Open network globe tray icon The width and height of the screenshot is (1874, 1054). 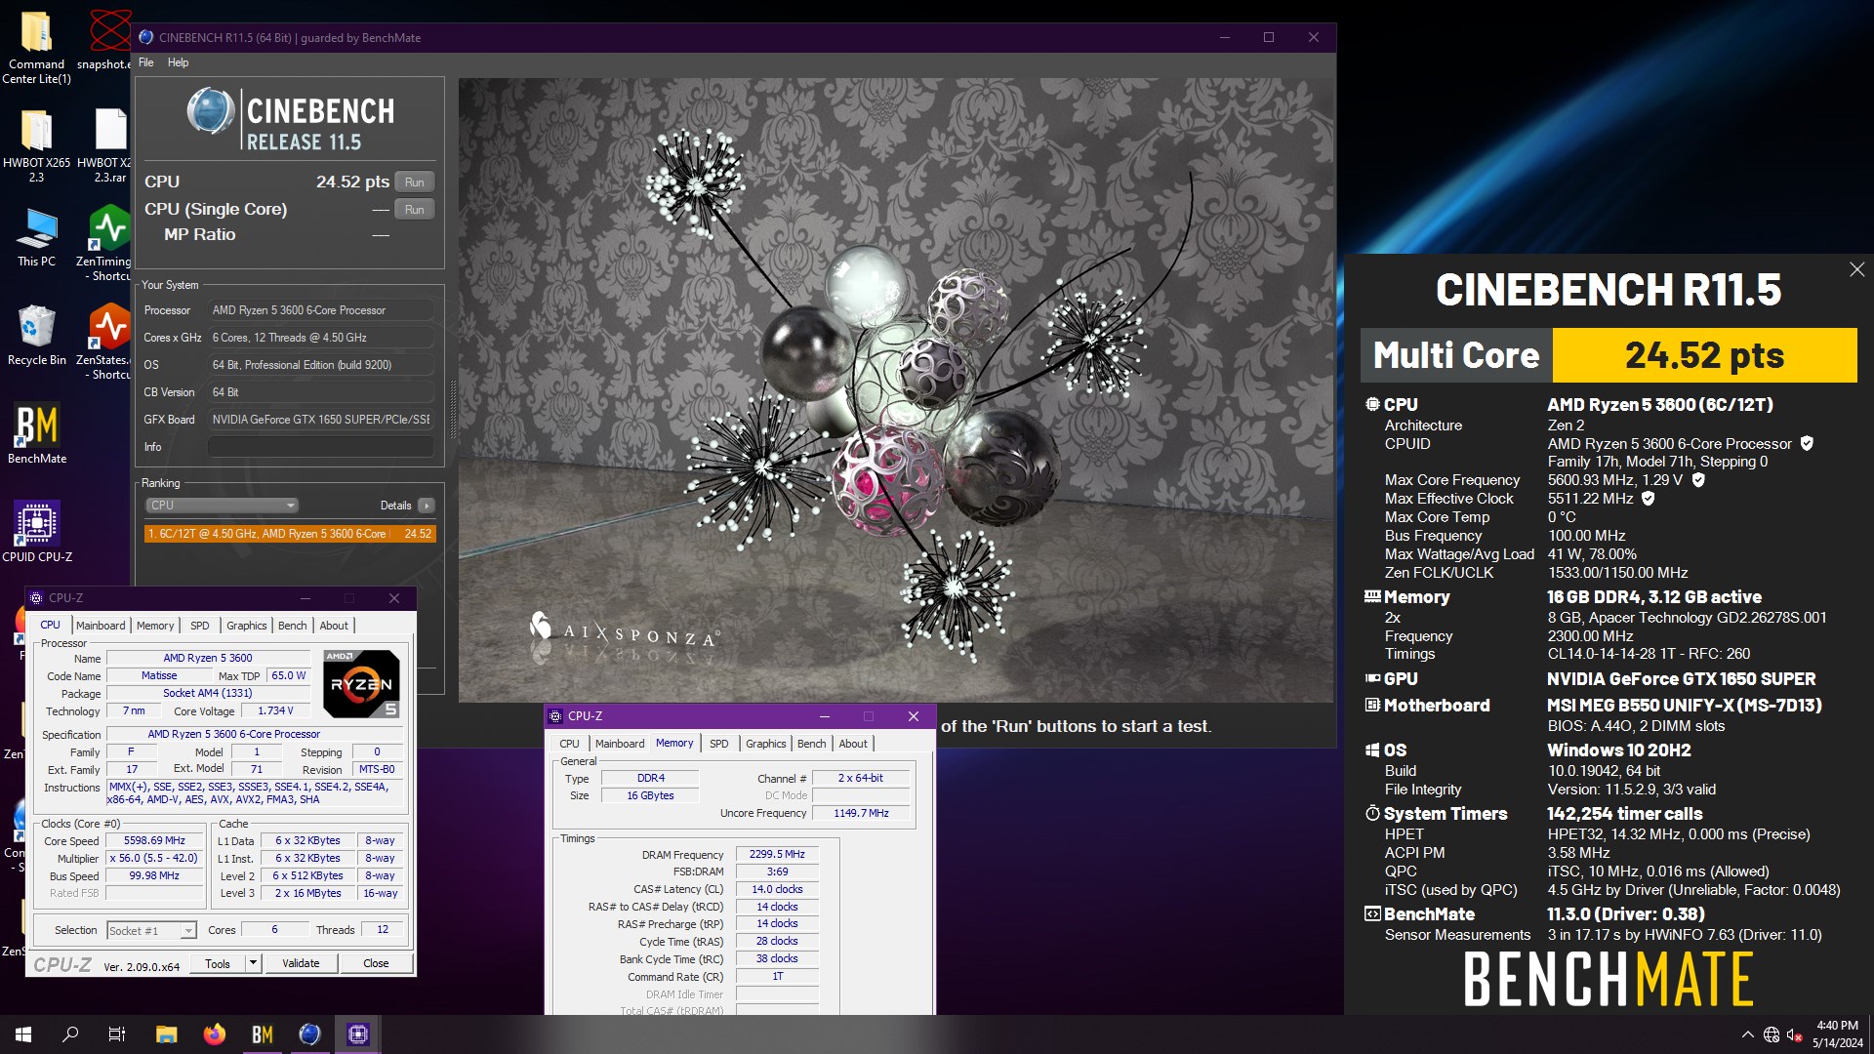pyautogui.click(x=1772, y=1034)
